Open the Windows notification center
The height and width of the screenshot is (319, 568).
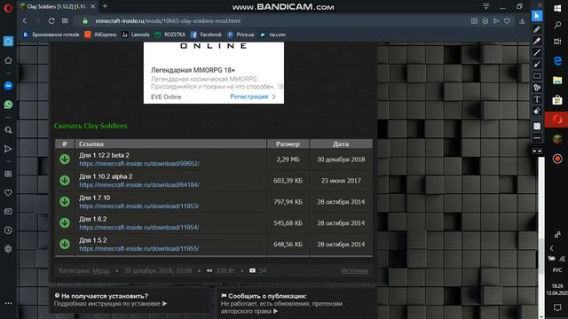[557, 307]
